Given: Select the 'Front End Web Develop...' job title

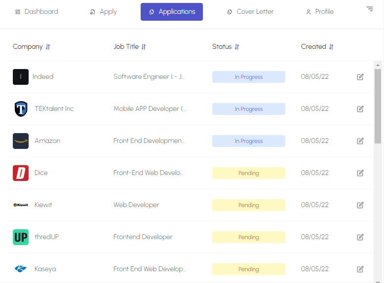Looking at the screenshot, I should (150, 269).
